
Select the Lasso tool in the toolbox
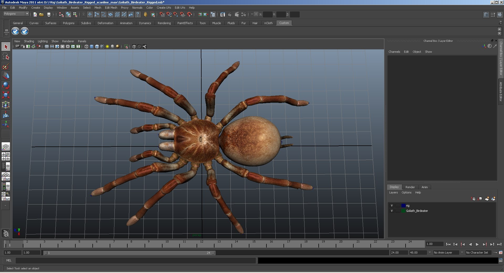pos(6,56)
